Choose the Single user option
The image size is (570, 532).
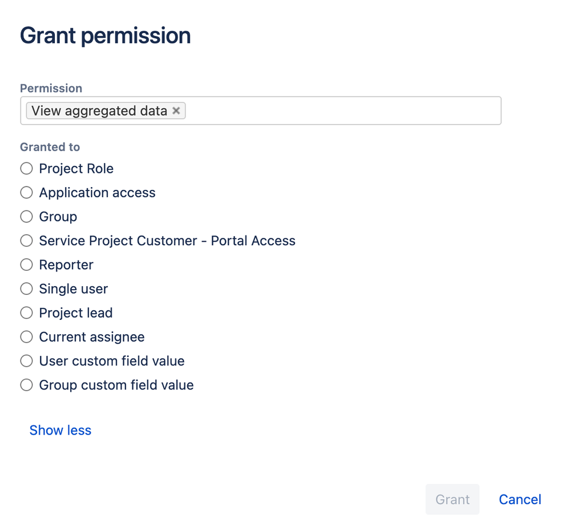(26, 289)
